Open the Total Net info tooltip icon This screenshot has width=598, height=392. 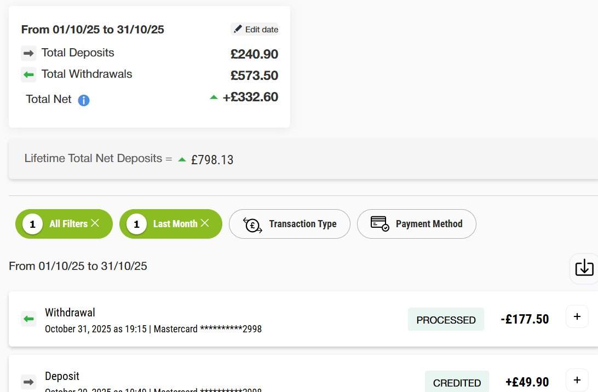83,100
